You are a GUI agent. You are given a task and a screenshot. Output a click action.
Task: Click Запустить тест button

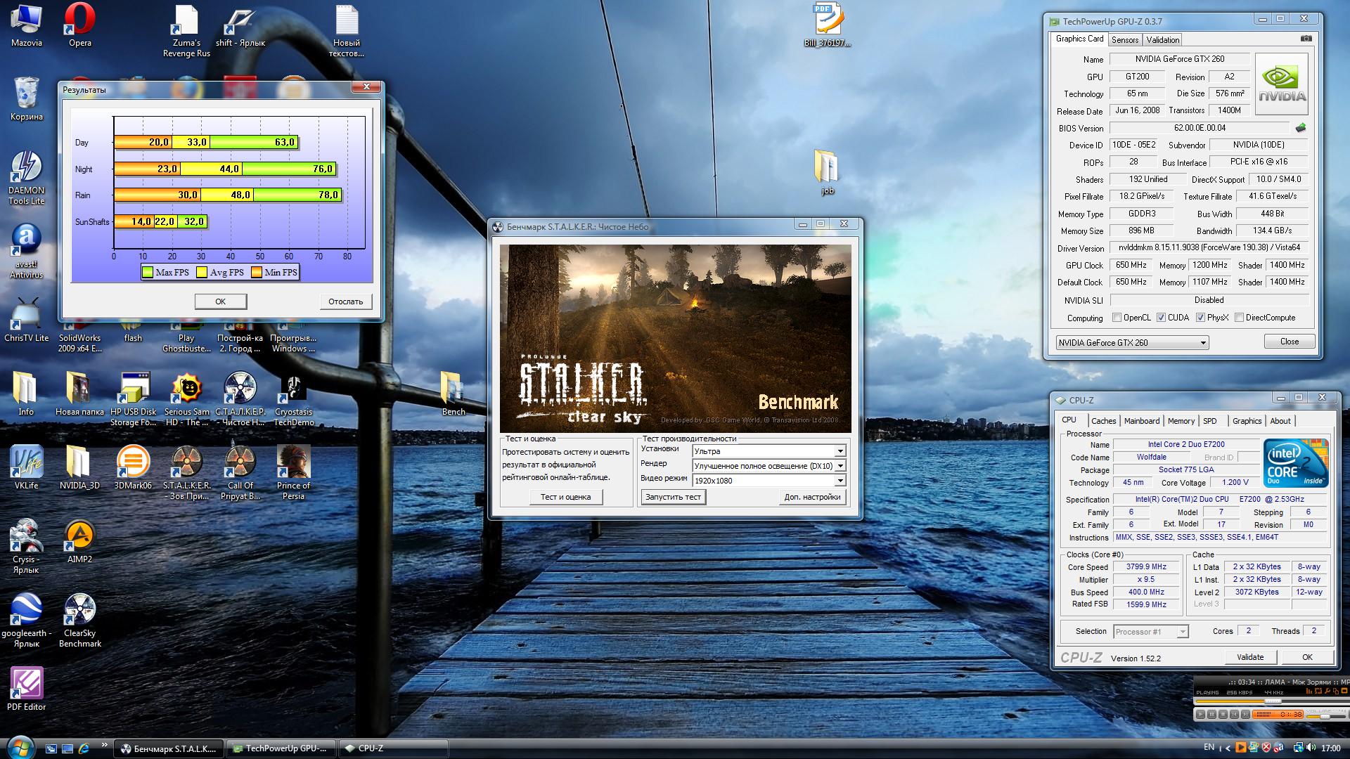[673, 497]
